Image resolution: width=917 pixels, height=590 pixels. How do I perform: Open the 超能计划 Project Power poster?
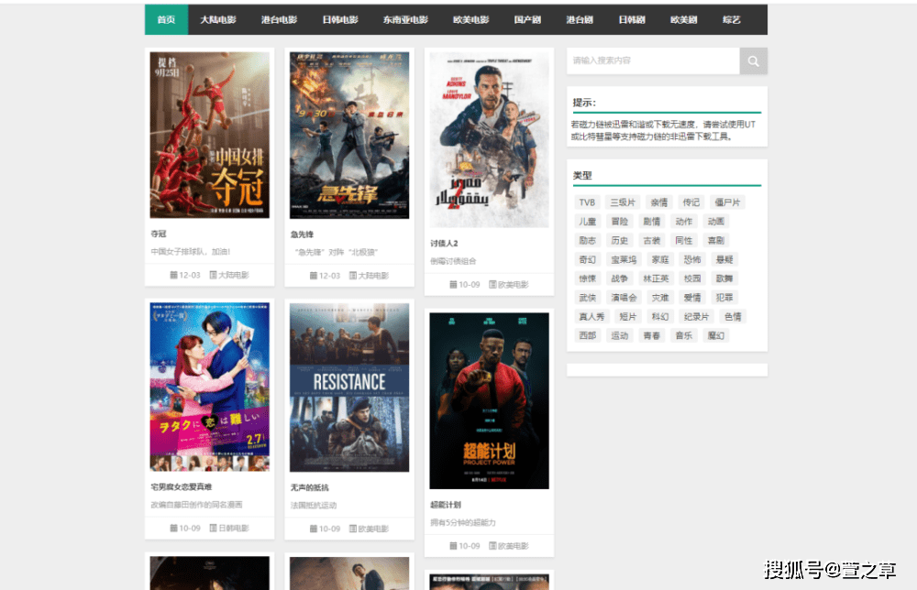point(489,400)
